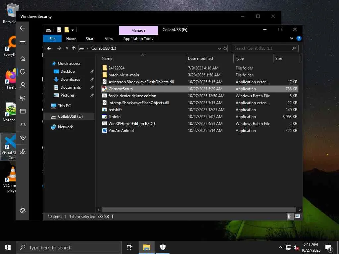Select Network in navigation pane

65,127
